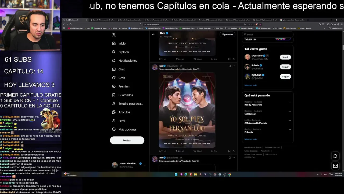View analytics of the Noveno combate post
Image resolution: width=344 pixels, height=194 pixels.
click(214, 151)
